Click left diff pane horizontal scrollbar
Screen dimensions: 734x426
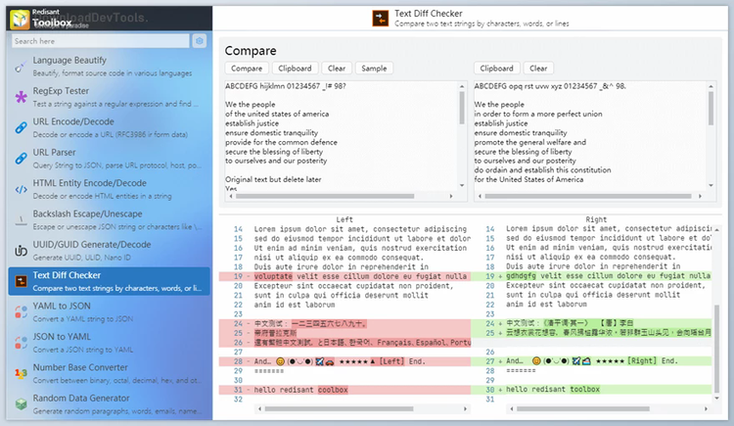(x=339, y=409)
